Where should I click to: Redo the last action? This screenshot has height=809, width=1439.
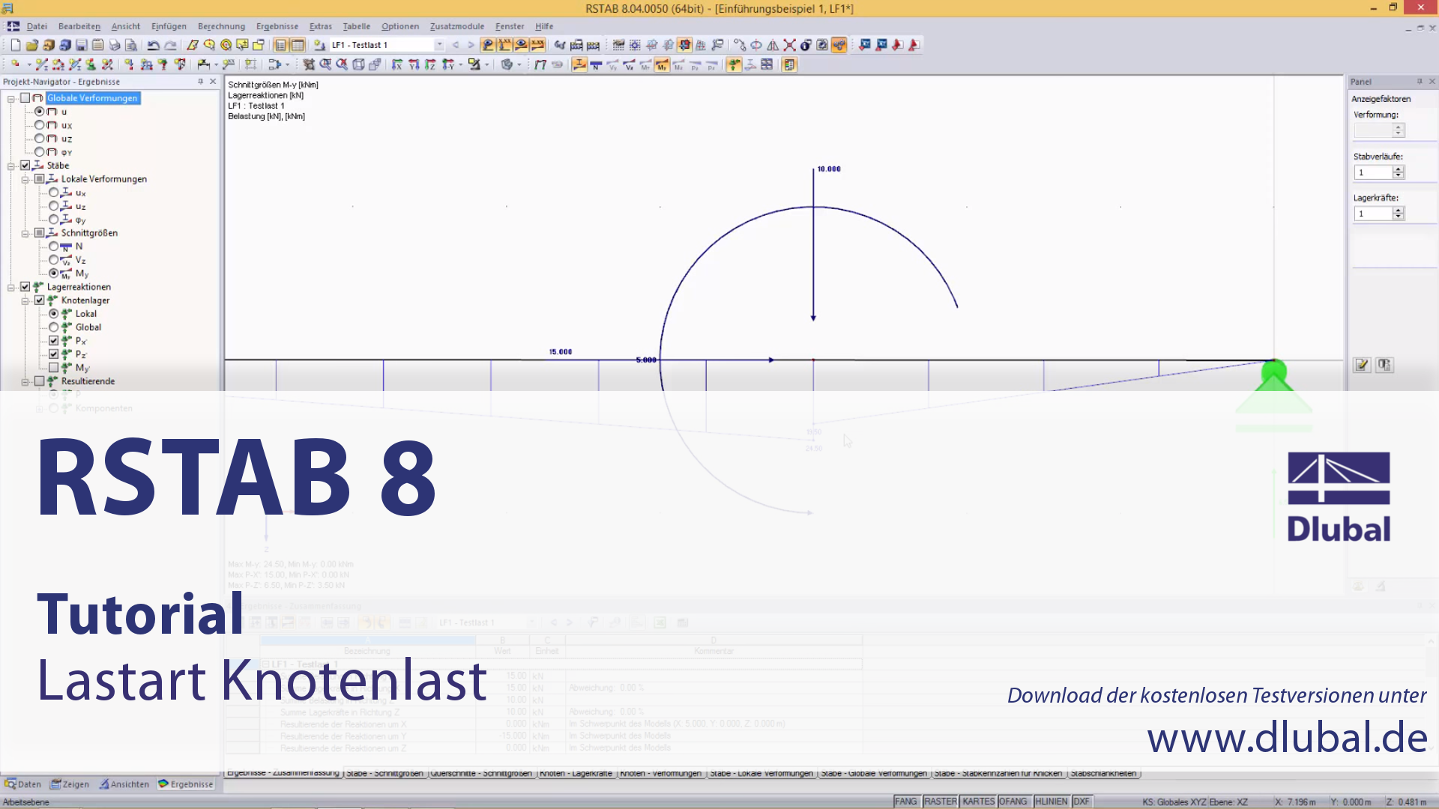pyautogui.click(x=170, y=45)
